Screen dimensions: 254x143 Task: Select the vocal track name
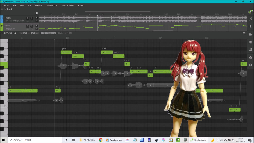point(8,26)
